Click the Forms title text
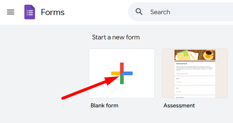 click(53, 12)
